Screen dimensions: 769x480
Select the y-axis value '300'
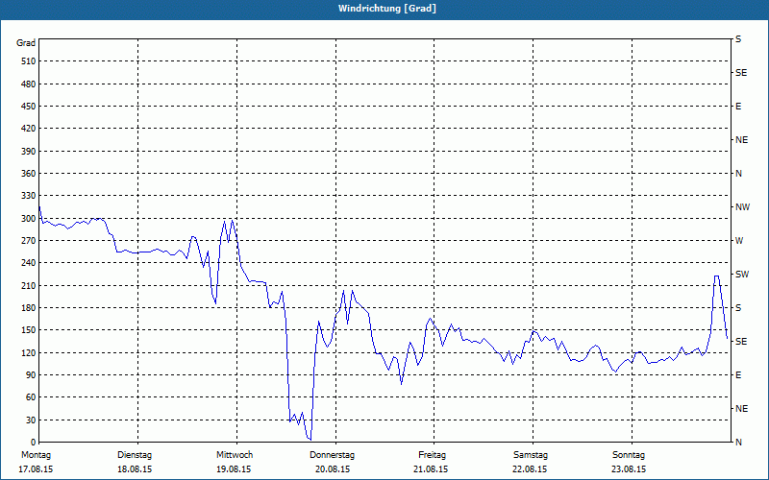pyautogui.click(x=29, y=219)
